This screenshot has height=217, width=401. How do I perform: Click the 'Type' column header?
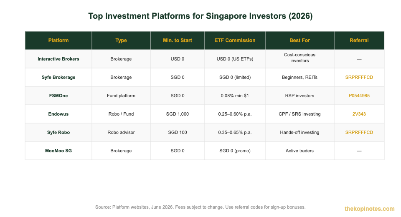coord(121,40)
